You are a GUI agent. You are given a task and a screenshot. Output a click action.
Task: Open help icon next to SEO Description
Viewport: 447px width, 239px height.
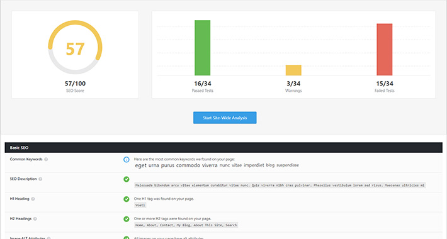40,179
